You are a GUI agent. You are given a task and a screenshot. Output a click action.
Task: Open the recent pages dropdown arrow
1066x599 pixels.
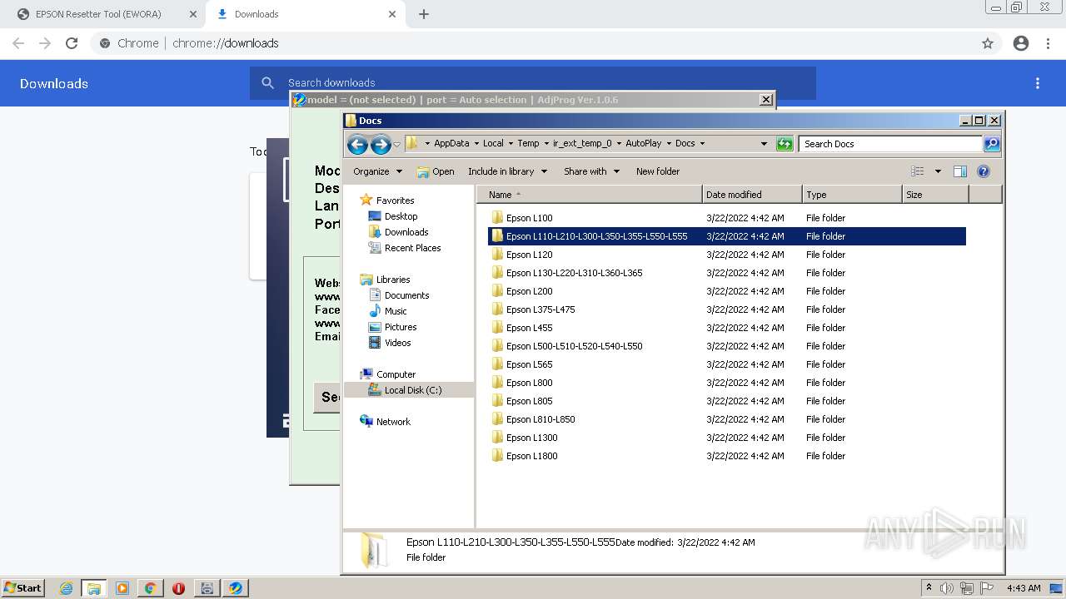point(397,144)
